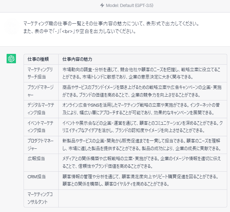Click the description starting 'イベントや展示会などの企画'
The image size is (230, 212).
[x=143, y=127]
